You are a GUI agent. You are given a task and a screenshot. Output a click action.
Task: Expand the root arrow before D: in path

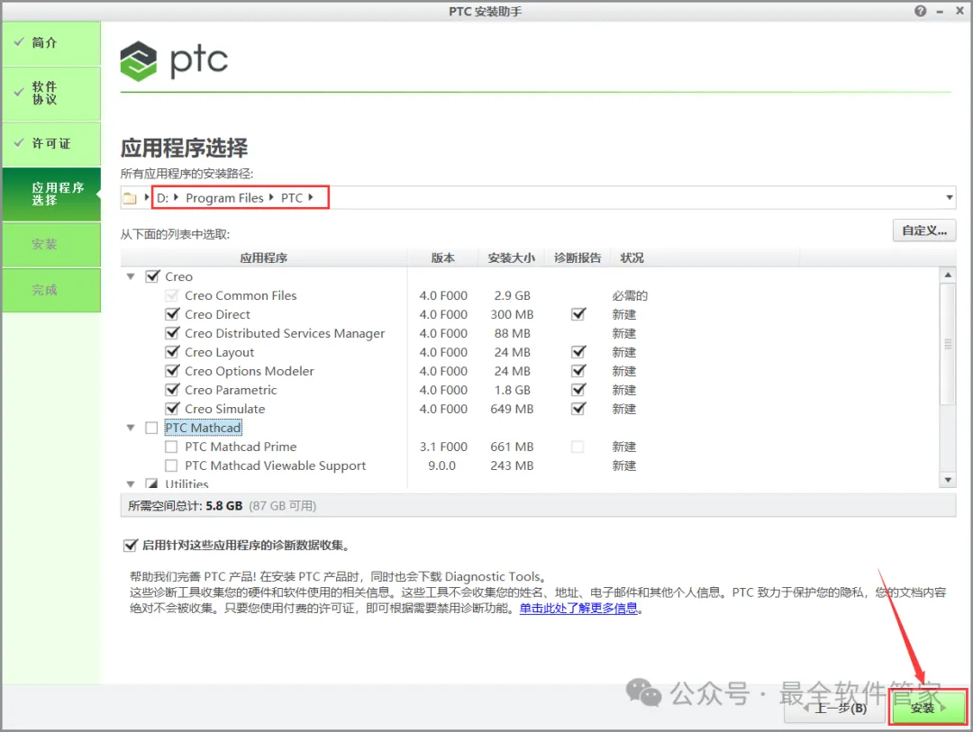[147, 197]
